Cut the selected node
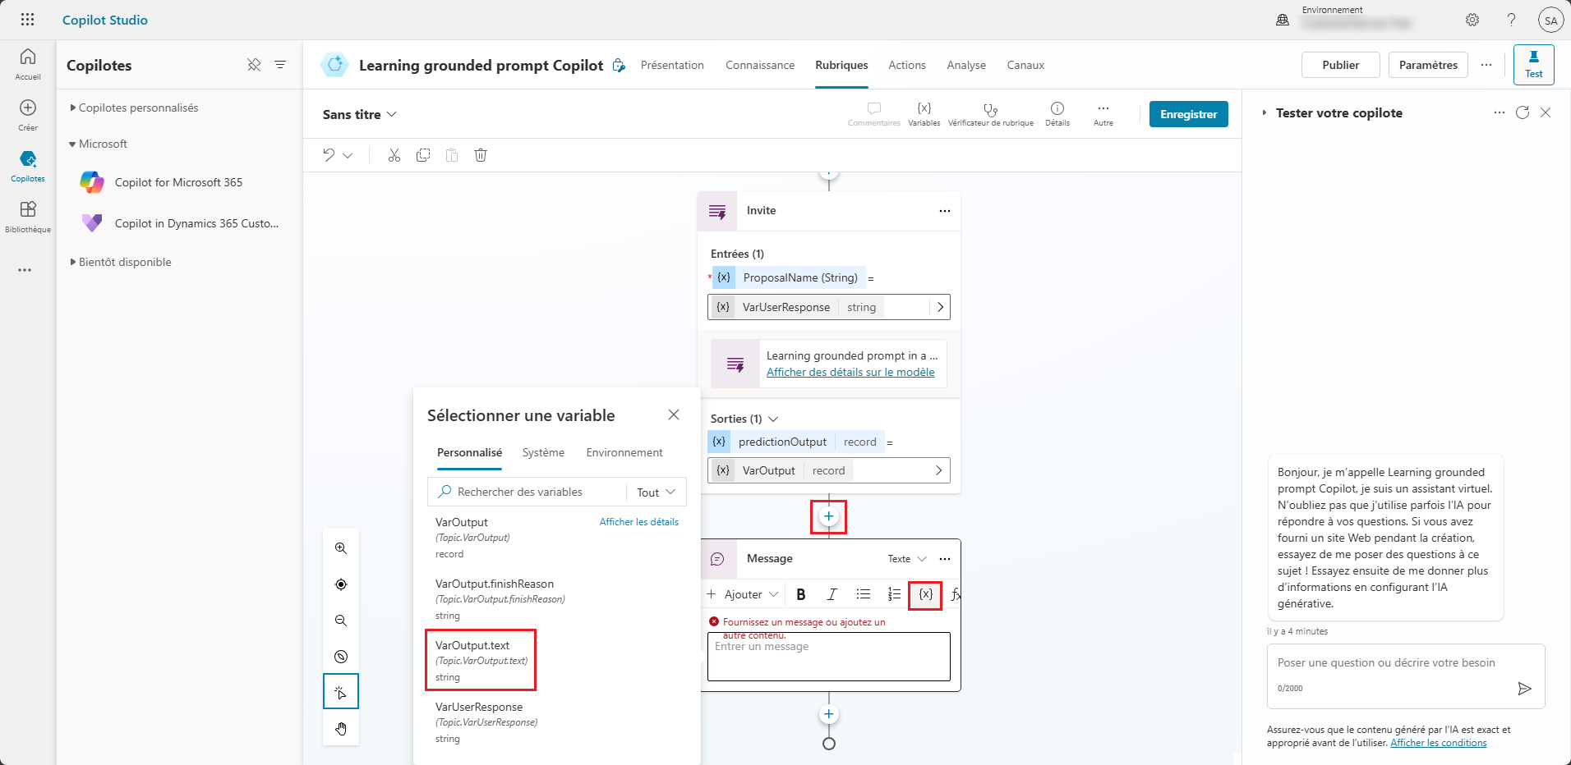 pos(394,155)
